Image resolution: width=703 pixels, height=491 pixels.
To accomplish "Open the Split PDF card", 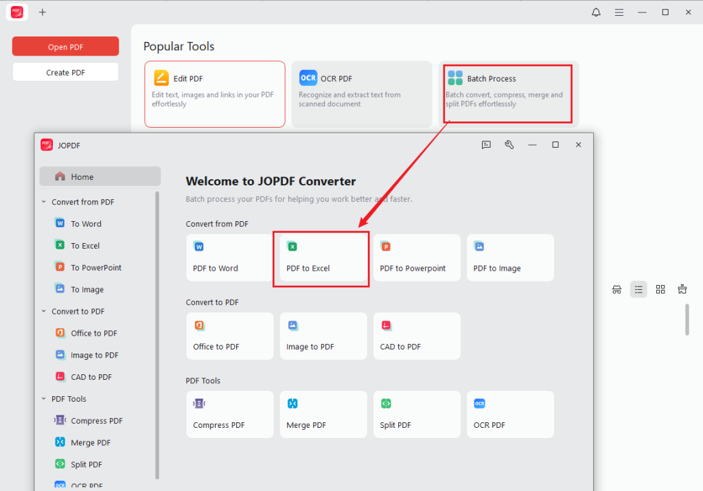I will 417,414.
